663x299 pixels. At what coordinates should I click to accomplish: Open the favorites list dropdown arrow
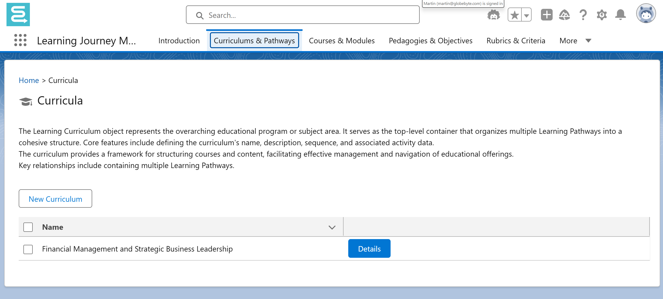pyautogui.click(x=526, y=15)
